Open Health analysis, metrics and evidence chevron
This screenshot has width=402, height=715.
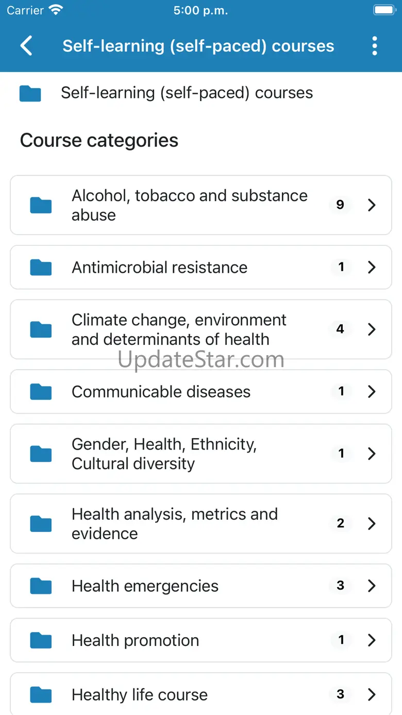click(372, 524)
